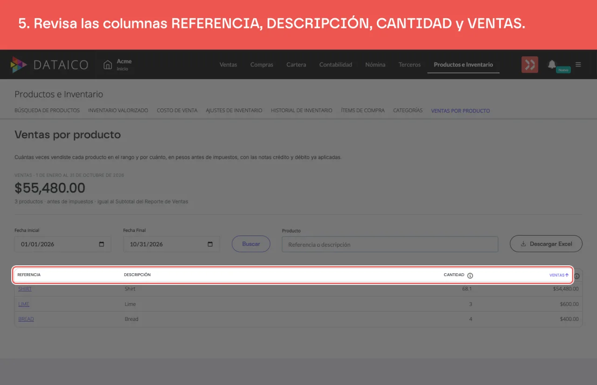The width and height of the screenshot is (597, 385).
Task: Open the BREAD reference link
Action: (x=26, y=319)
